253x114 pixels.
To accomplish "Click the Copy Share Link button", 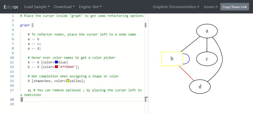I will pos(235,7).
